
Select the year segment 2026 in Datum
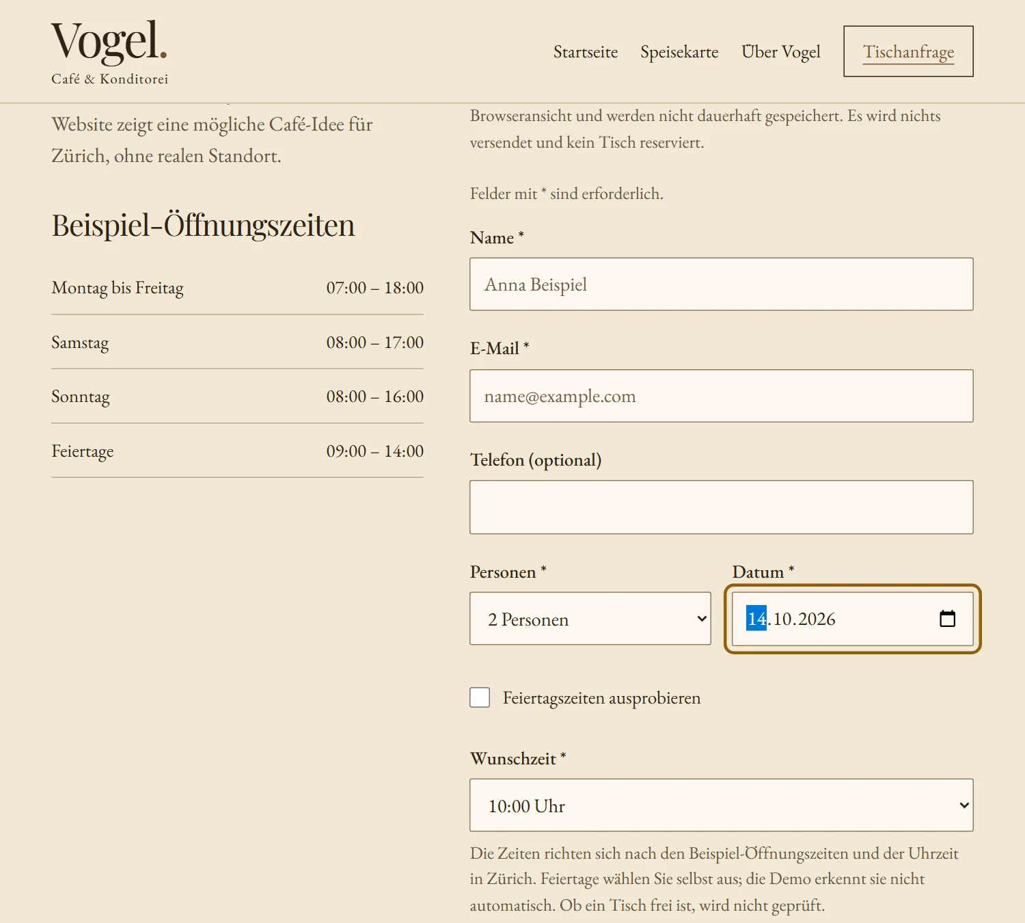(817, 619)
